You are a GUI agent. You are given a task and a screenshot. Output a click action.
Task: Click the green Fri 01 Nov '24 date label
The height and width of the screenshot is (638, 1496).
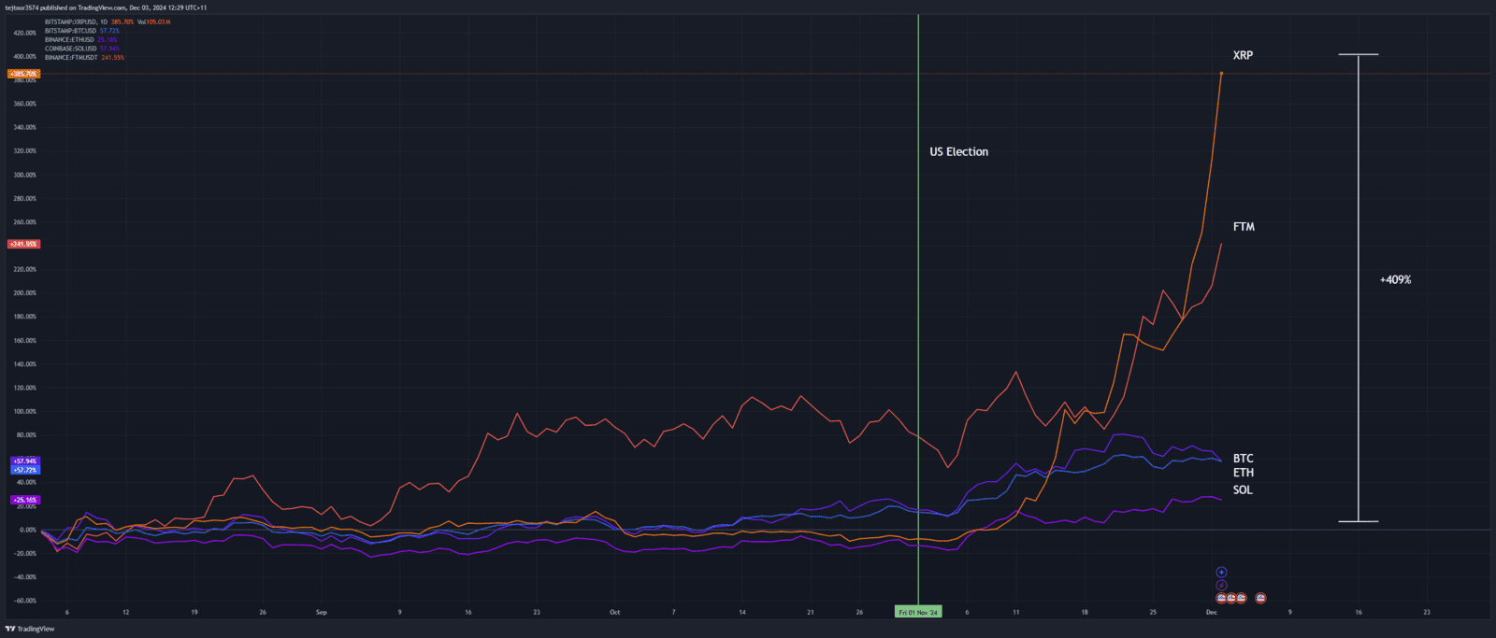click(x=917, y=613)
